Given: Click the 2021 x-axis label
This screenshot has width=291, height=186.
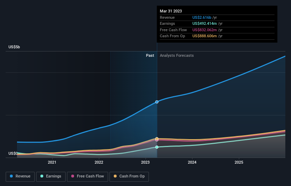Looking at the screenshot, I should pos(52,162).
